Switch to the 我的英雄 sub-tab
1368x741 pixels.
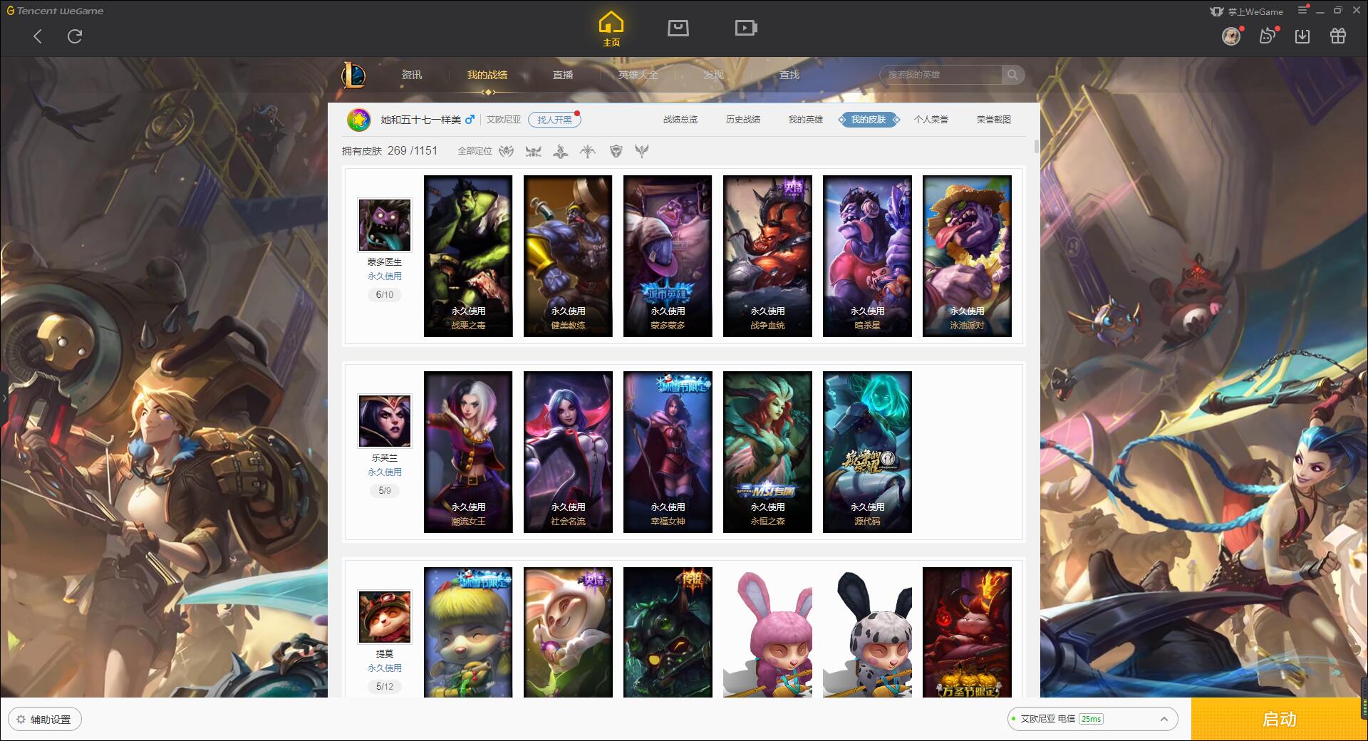click(x=806, y=120)
